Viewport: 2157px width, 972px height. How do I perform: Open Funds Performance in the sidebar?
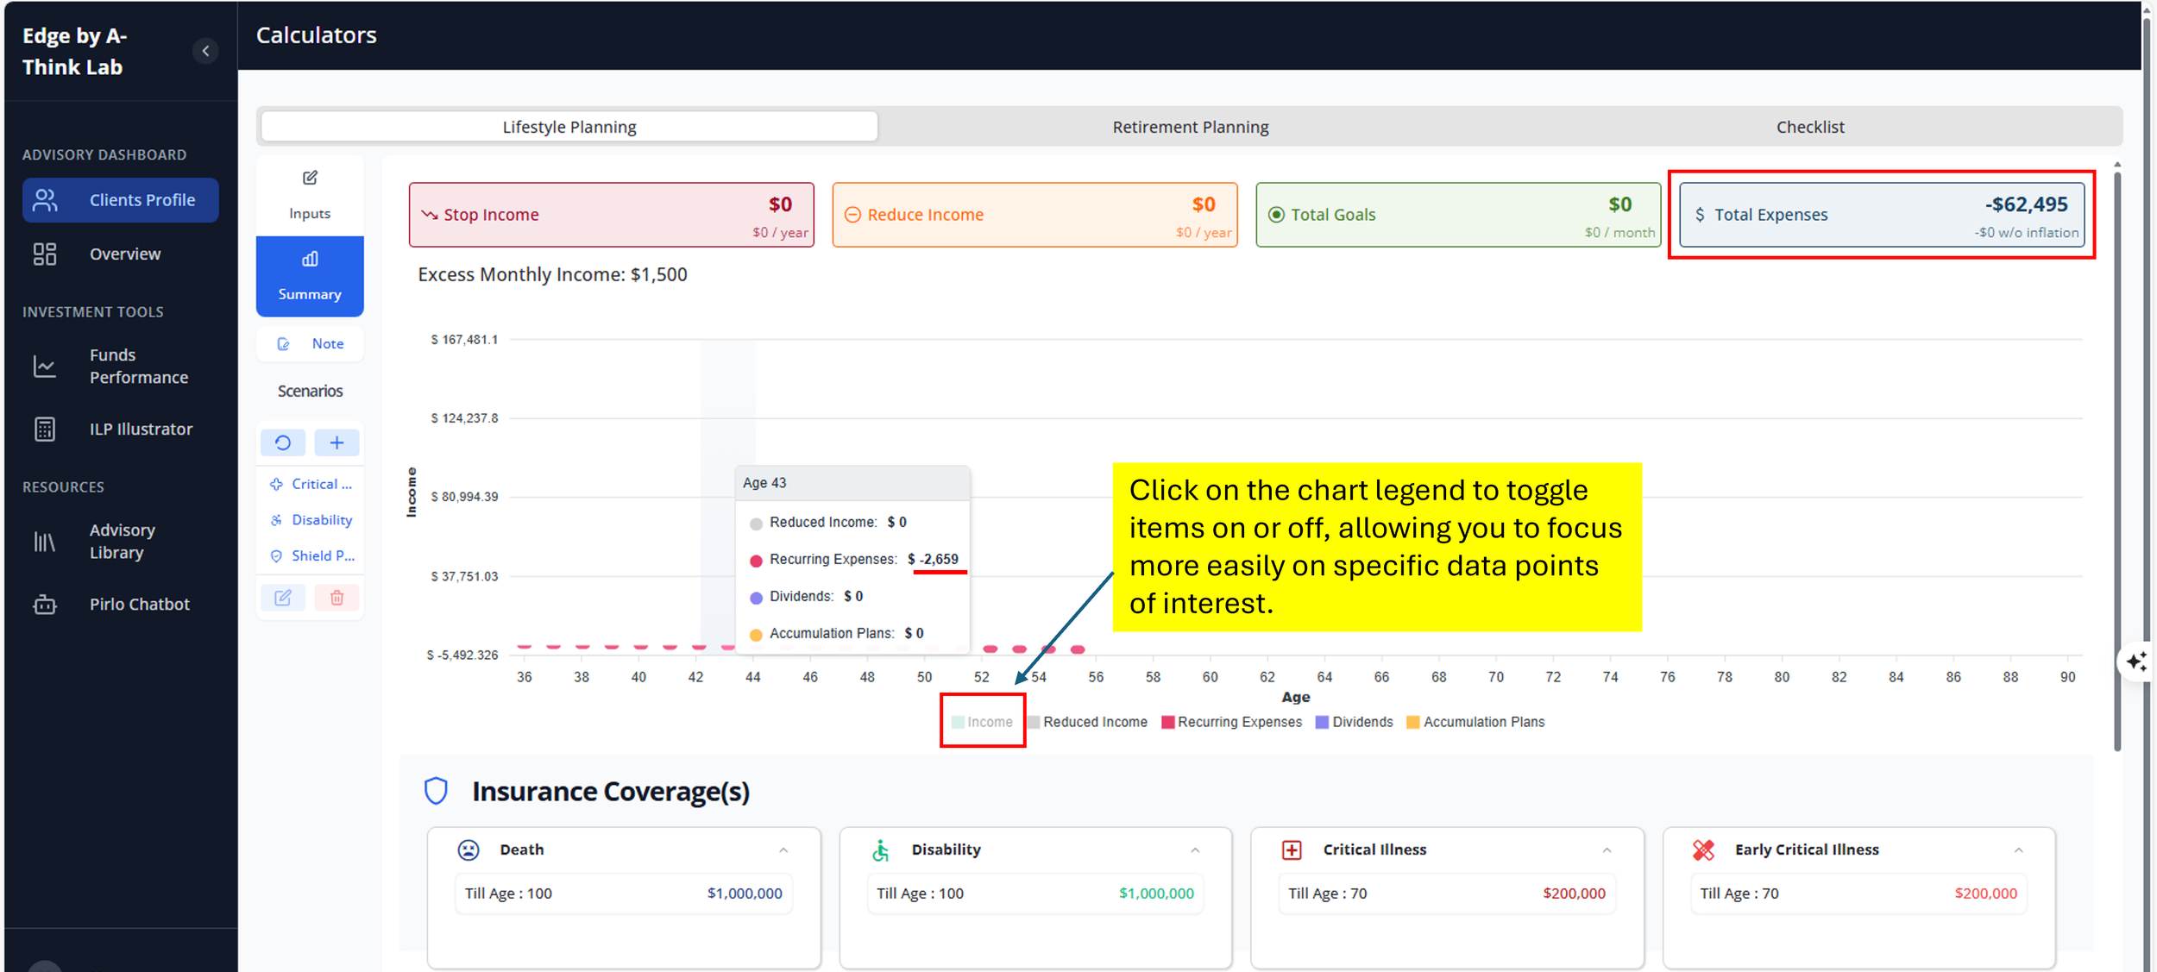(x=121, y=367)
